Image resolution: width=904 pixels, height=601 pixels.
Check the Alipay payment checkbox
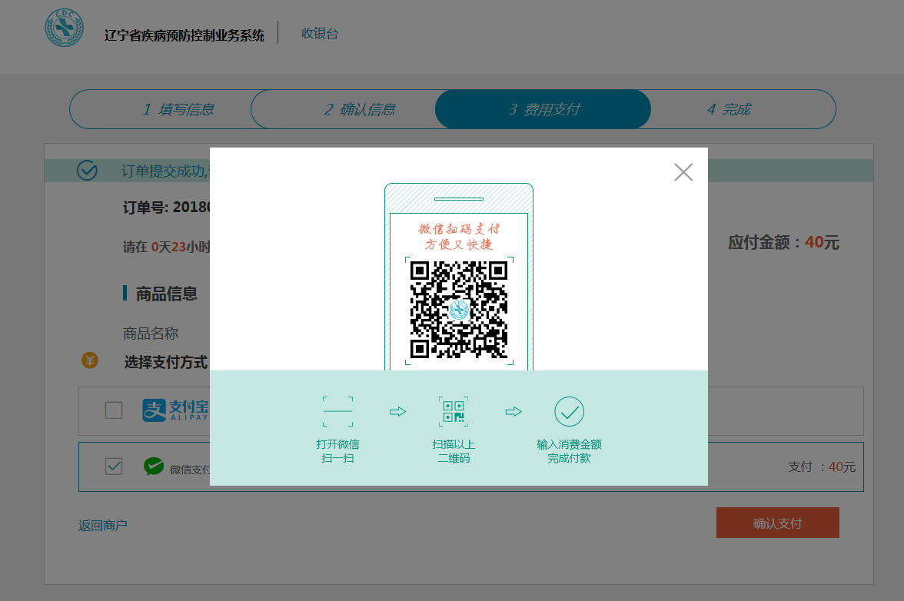(x=114, y=410)
